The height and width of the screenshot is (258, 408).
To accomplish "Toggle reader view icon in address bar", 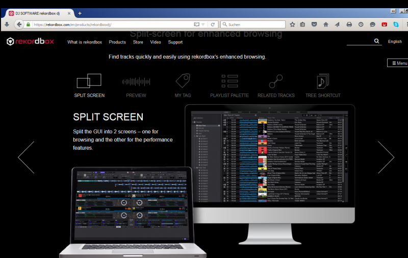I will coord(196,25).
